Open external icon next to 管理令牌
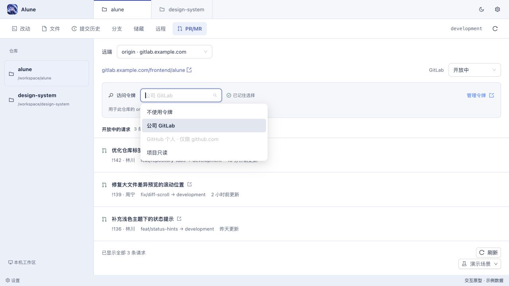 click(x=492, y=95)
